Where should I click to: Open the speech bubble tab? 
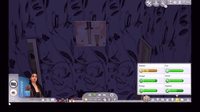coord(182,100)
